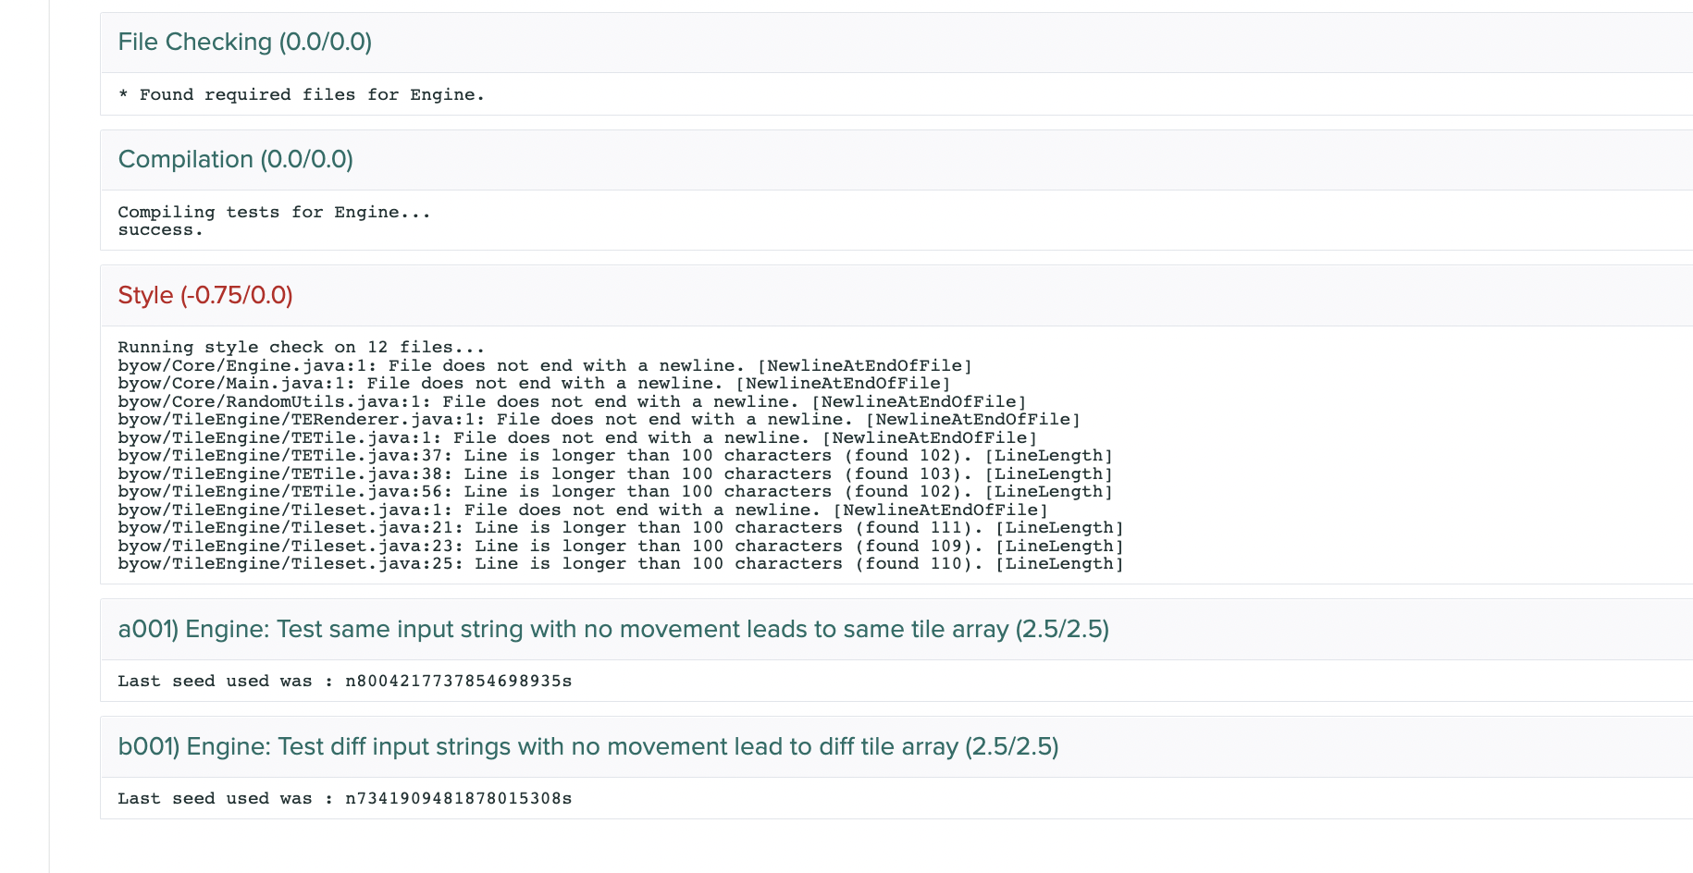Screen dimensions: 1693x873
Task: Click the 'Found required files for Engine' line
Action: tap(302, 95)
